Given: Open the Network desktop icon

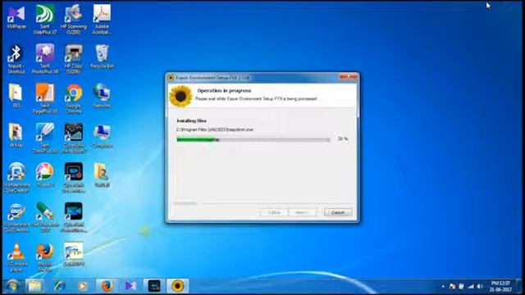Looking at the screenshot, I should coord(102,96).
